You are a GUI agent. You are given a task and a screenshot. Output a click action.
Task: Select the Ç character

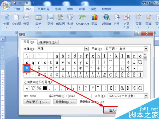(110, 75)
